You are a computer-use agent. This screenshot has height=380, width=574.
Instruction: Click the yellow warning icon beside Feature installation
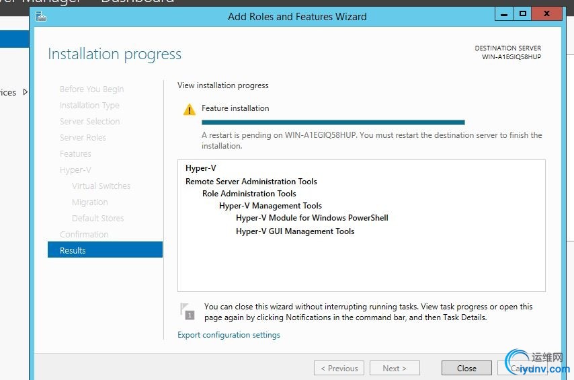click(190, 109)
